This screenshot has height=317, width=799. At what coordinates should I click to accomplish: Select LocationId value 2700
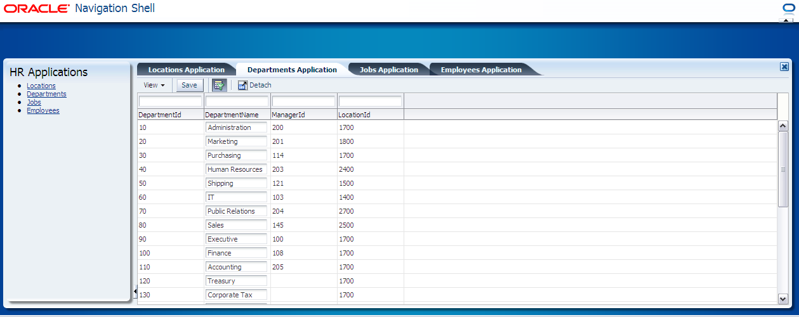tap(347, 211)
